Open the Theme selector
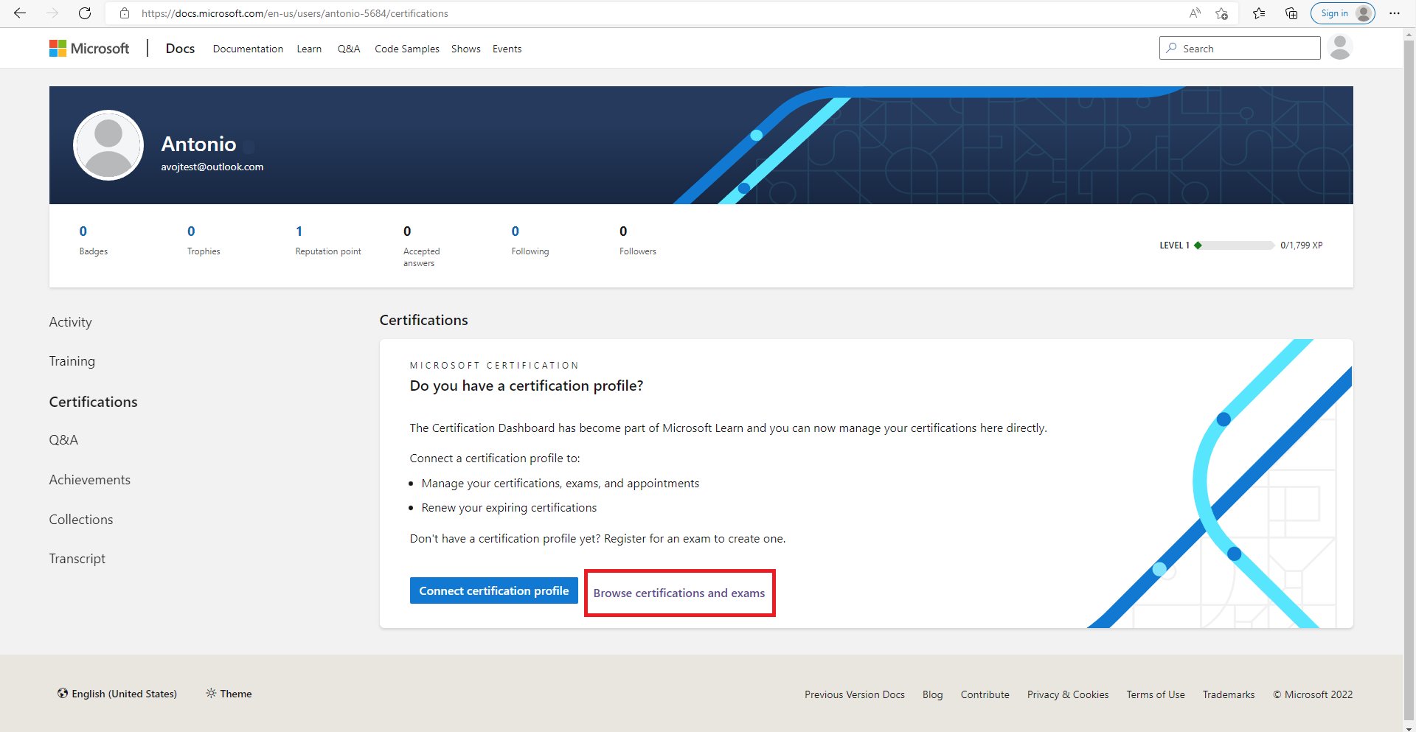The image size is (1416, 732). pos(229,694)
